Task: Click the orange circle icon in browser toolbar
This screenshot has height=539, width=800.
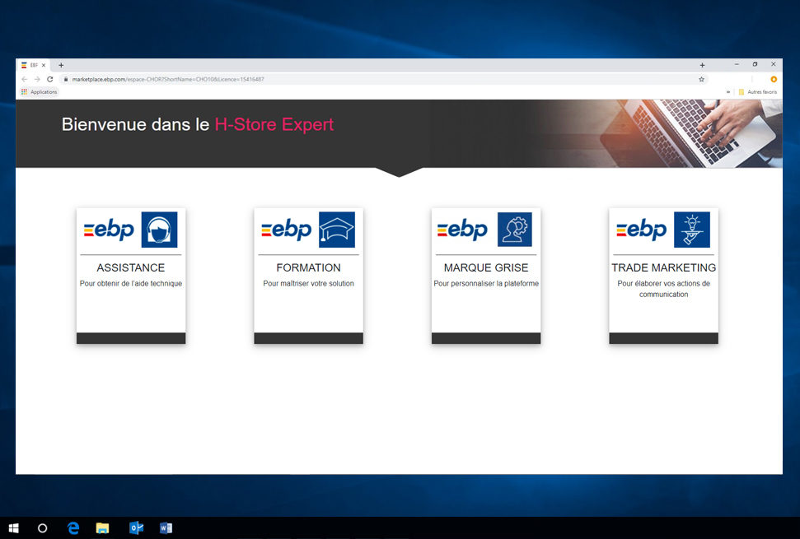Action: coord(774,79)
